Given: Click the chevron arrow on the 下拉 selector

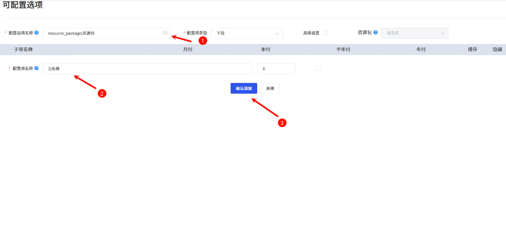Looking at the screenshot, I should 277,33.
